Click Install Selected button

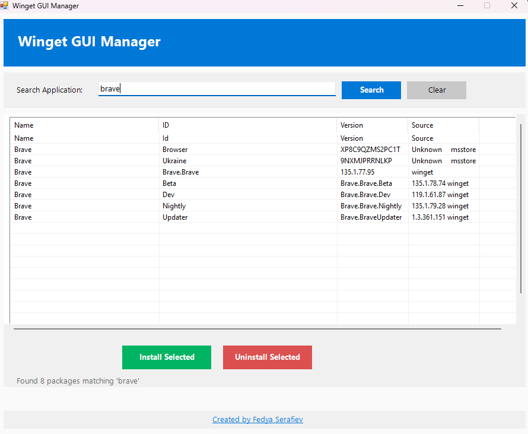167,357
